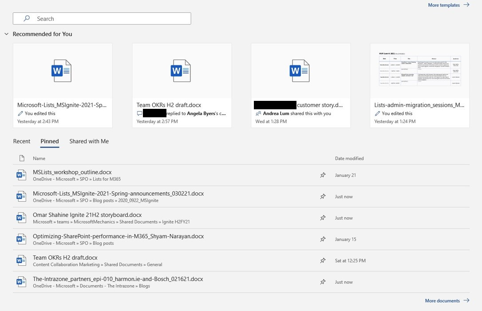Click Microsoft-Lists_MSIgnite-2021-Sp... card title
This screenshot has height=311, width=482.
click(62, 105)
